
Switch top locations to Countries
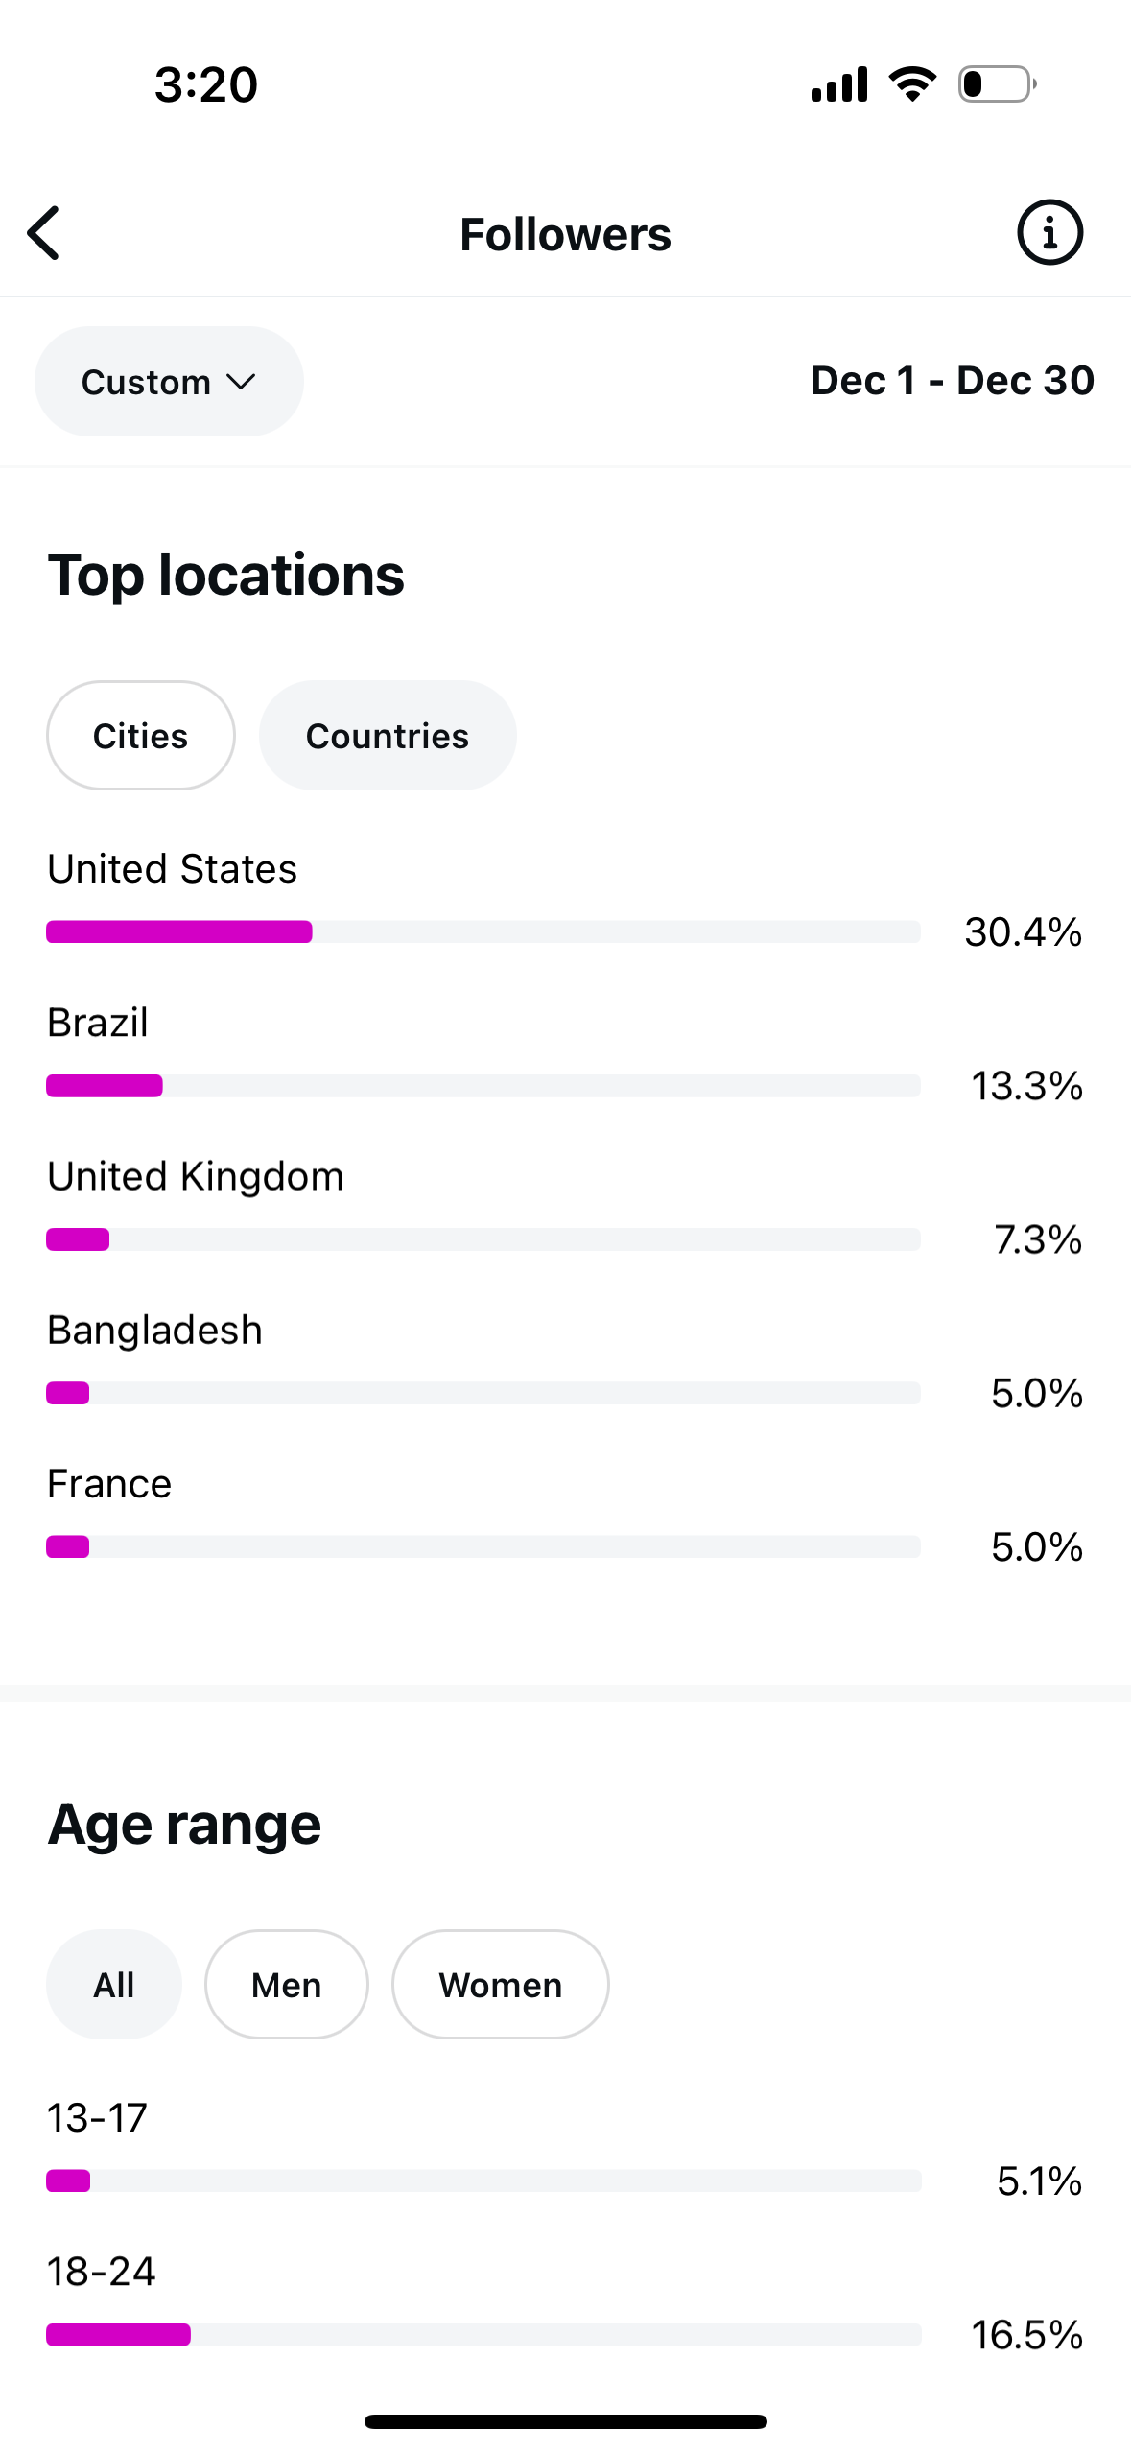click(388, 736)
